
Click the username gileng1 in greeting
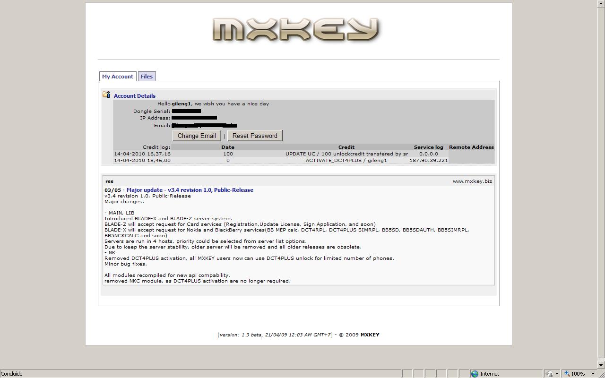point(181,103)
